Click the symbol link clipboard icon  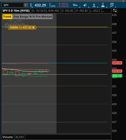click(31, 5)
